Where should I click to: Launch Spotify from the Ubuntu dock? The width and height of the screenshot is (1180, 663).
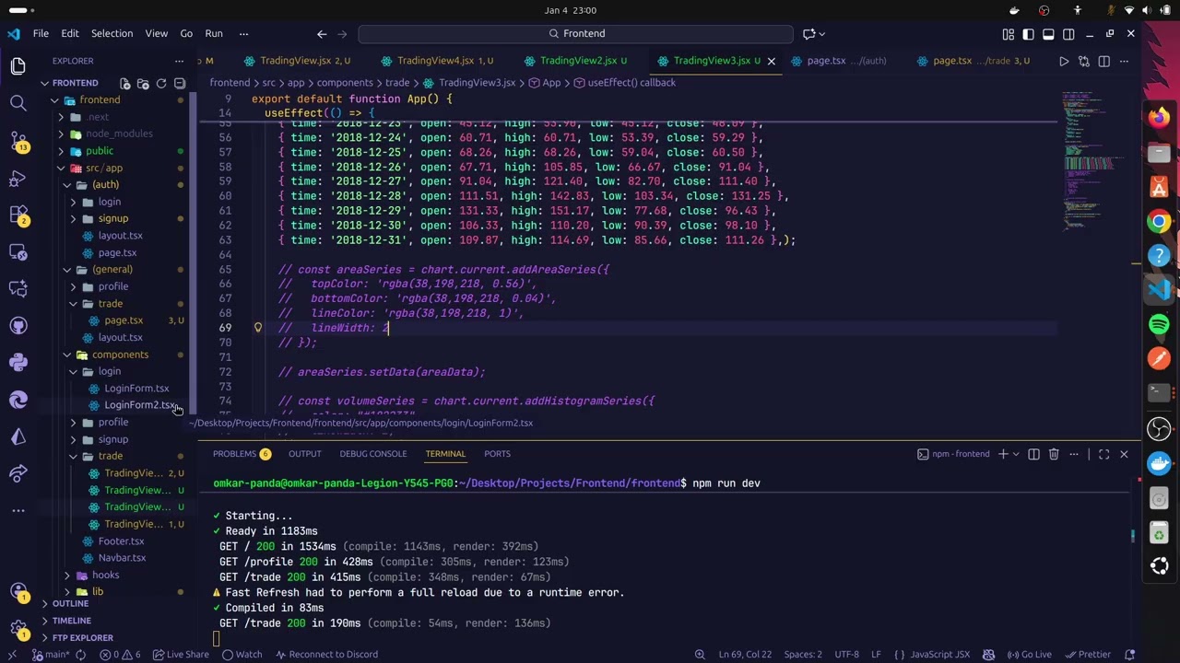click(1159, 324)
